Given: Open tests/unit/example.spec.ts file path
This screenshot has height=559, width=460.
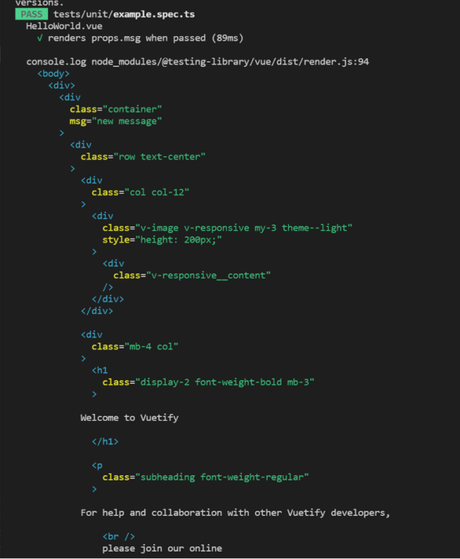Looking at the screenshot, I should point(124,14).
